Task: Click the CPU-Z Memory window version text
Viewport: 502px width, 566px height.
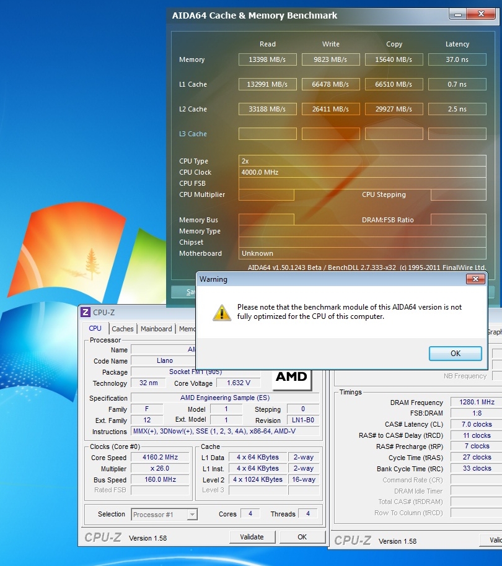Action: (x=397, y=541)
